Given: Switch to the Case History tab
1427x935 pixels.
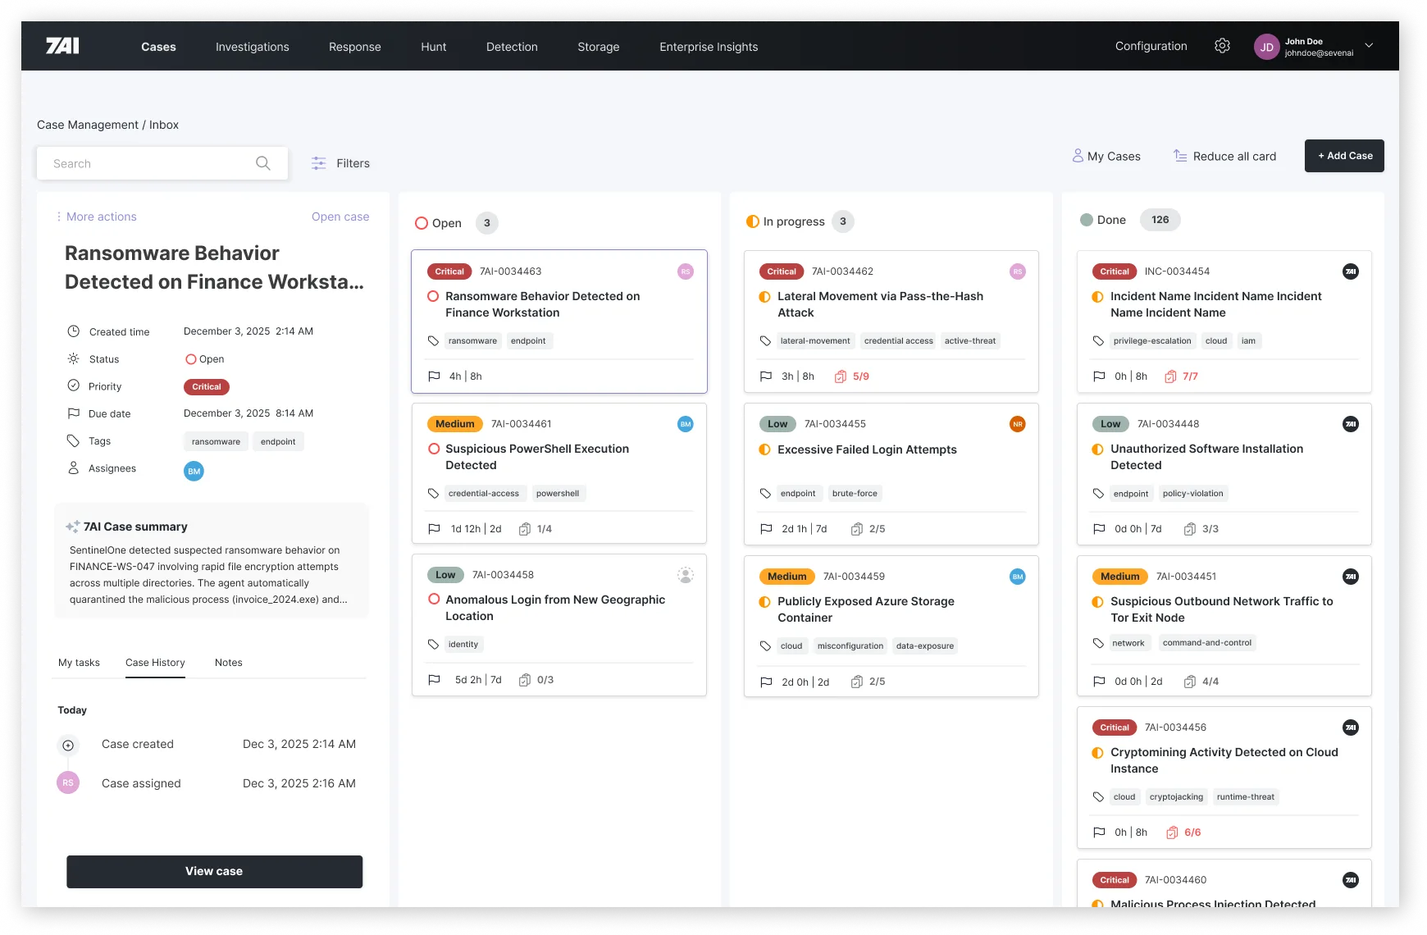Looking at the screenshot, I should click(x=155, y=663).
